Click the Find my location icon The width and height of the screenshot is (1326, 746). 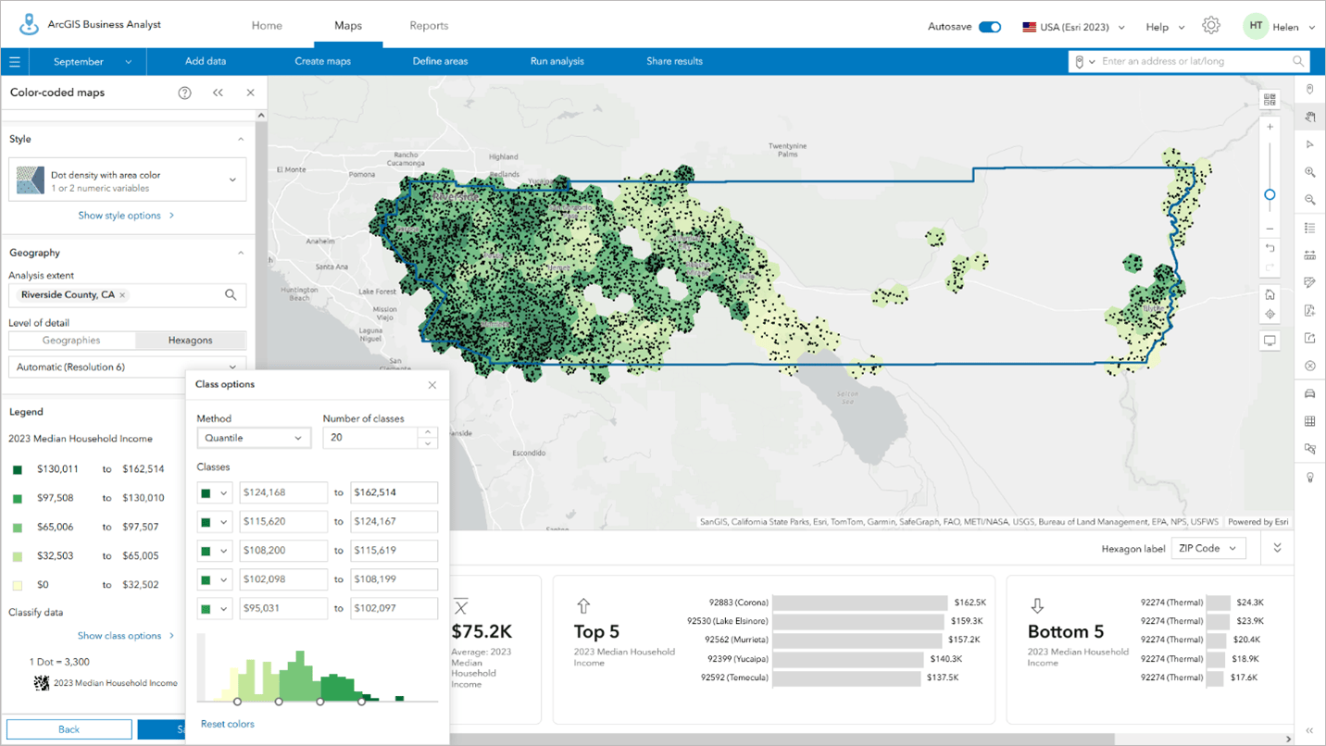coord(1270,315)
